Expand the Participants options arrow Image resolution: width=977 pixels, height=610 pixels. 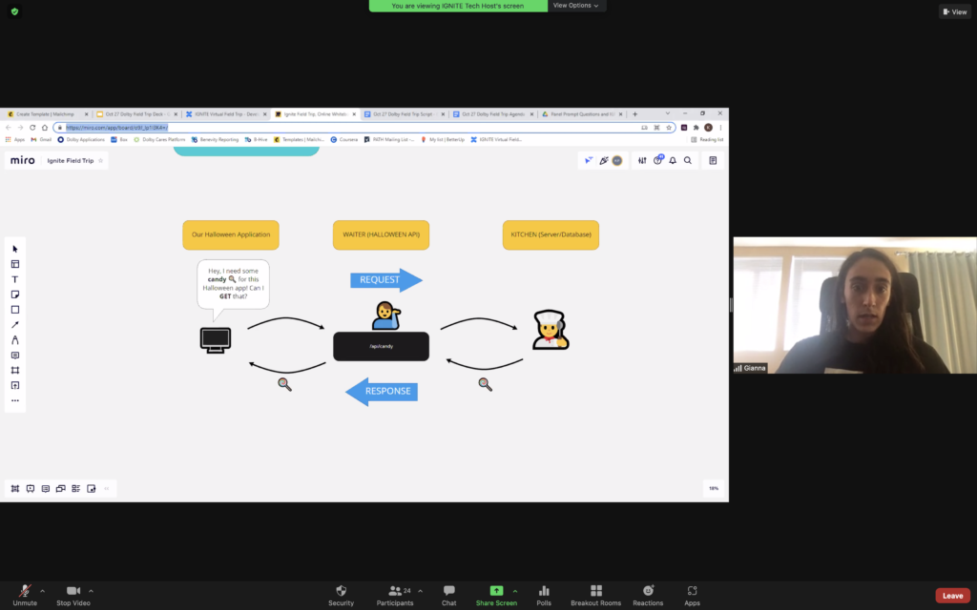click(x=420, y=591)
